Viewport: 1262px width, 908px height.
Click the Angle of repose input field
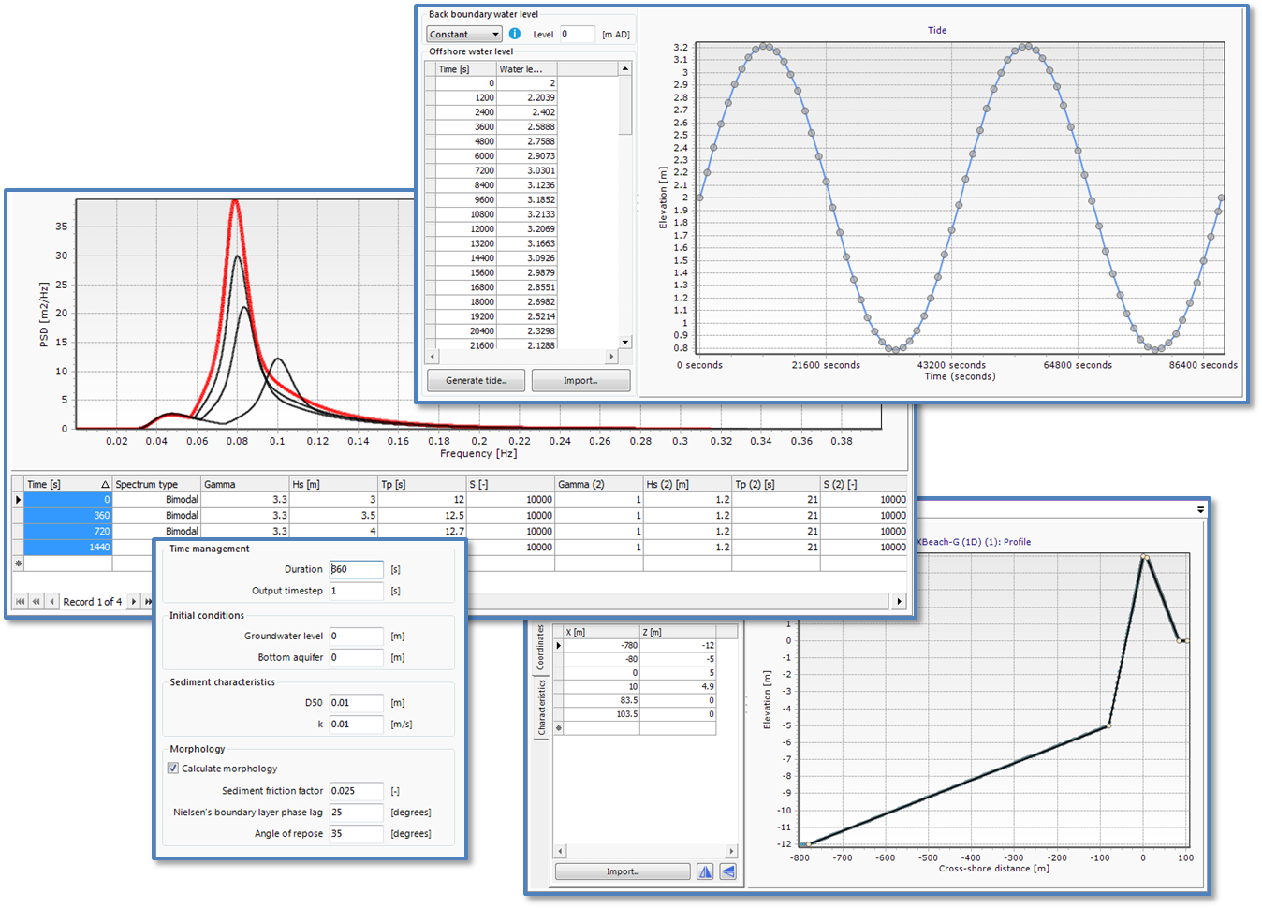(x=356, y=834)
